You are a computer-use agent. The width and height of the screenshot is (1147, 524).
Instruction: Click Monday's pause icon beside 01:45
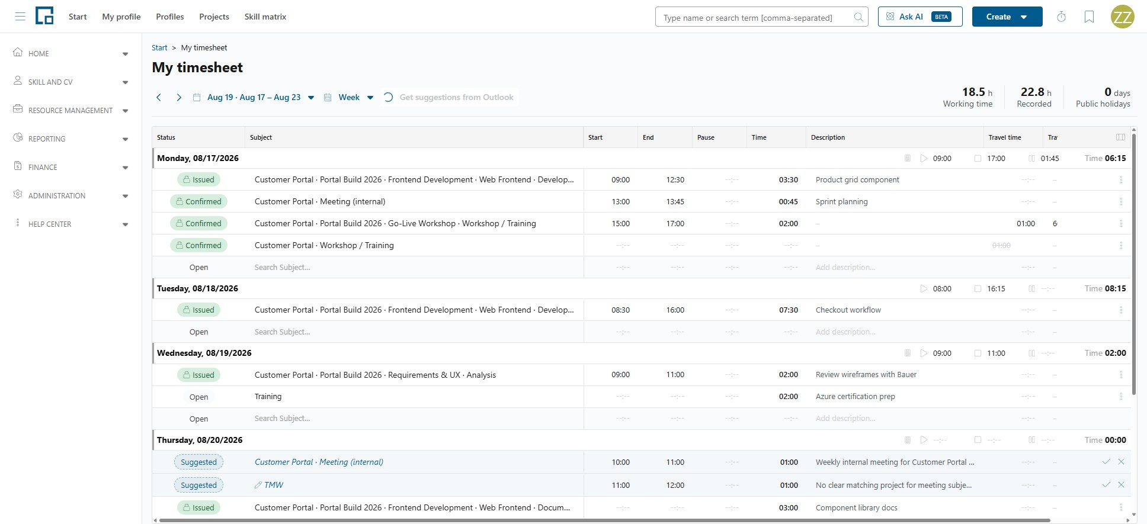point(1031,158)
